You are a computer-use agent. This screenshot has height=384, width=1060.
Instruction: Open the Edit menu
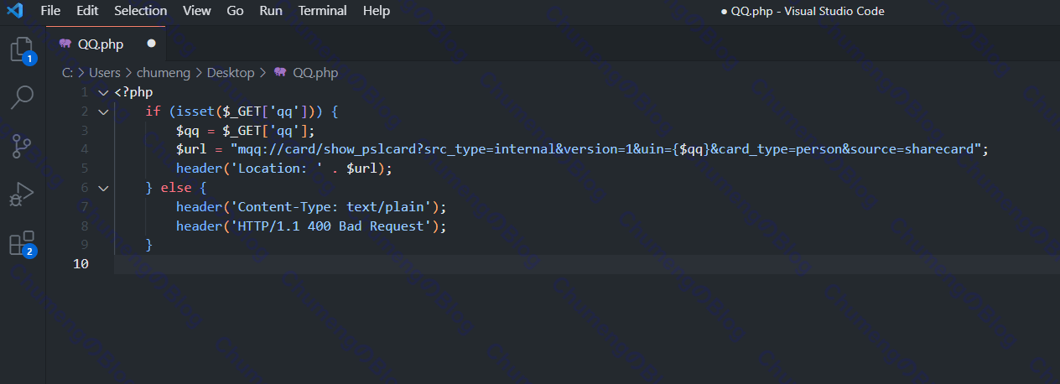[87, 11]
